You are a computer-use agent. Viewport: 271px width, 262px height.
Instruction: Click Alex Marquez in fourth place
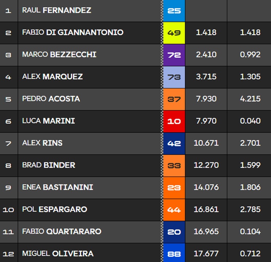pyautogui.click(x=52, y=77)
